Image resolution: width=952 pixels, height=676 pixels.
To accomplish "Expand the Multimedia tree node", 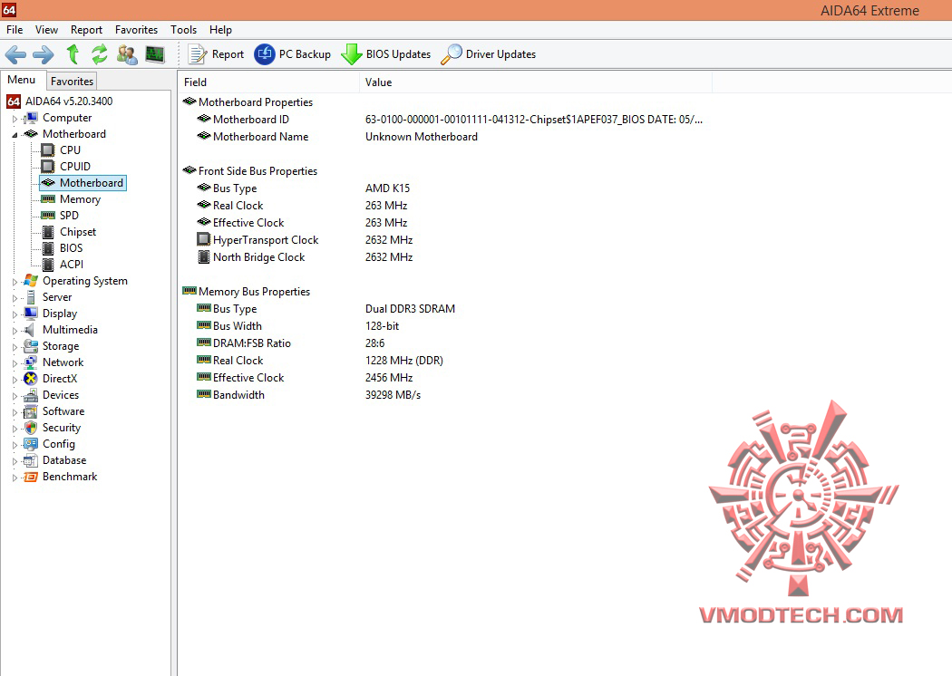I will (x=15, y=331).
